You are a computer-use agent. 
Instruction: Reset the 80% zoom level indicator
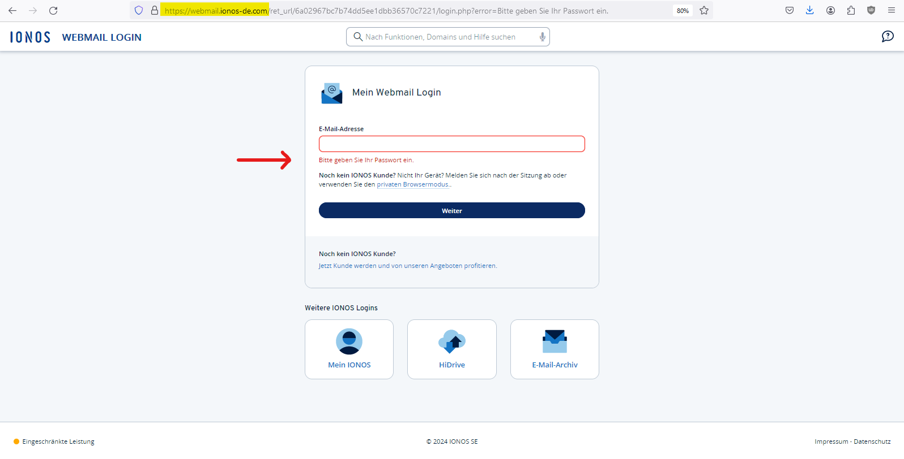683,11
